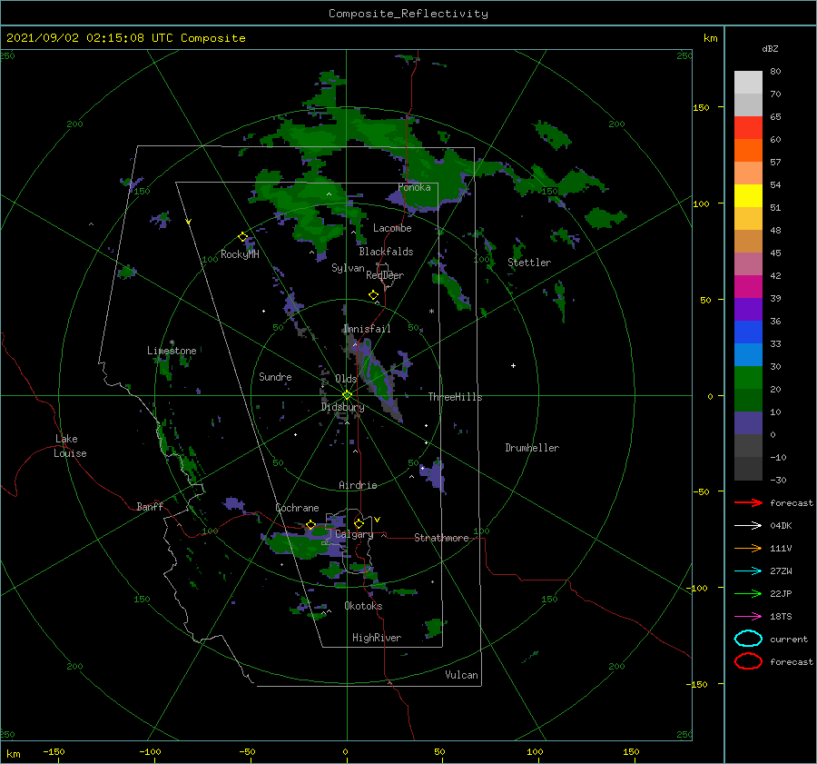Click the yellow diamond marker above Calgary

coord(359,523)
